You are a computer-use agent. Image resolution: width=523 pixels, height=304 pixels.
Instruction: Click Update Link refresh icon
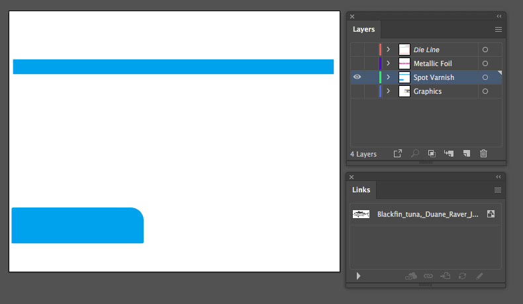point(462,276)
